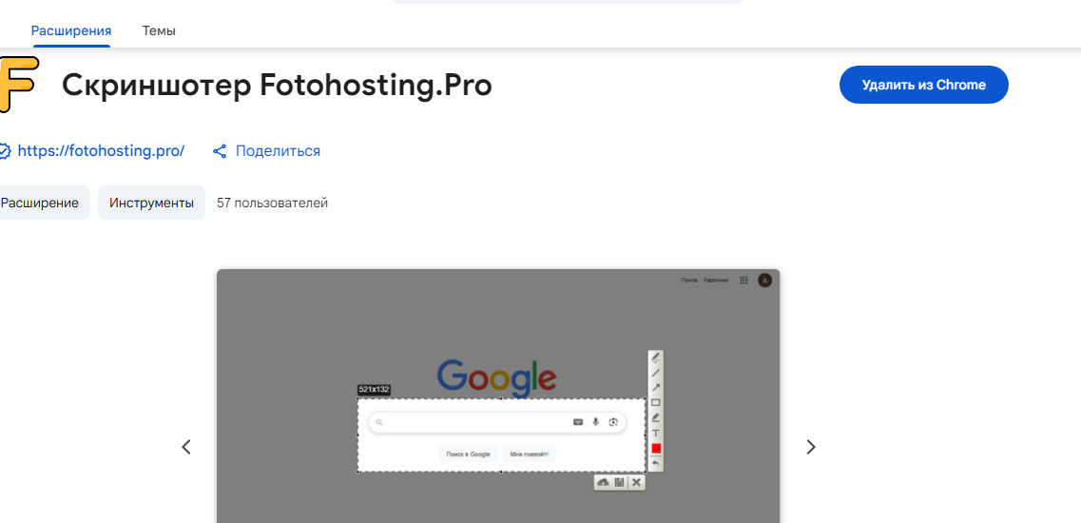Click the floppy save icon in preview
Screen dimensions: 1081x523
coord(619,482)
